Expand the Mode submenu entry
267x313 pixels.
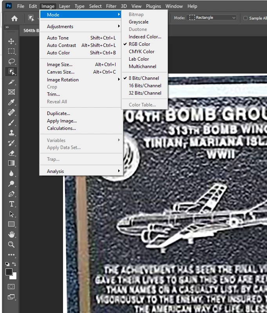[x=81, y=14]
